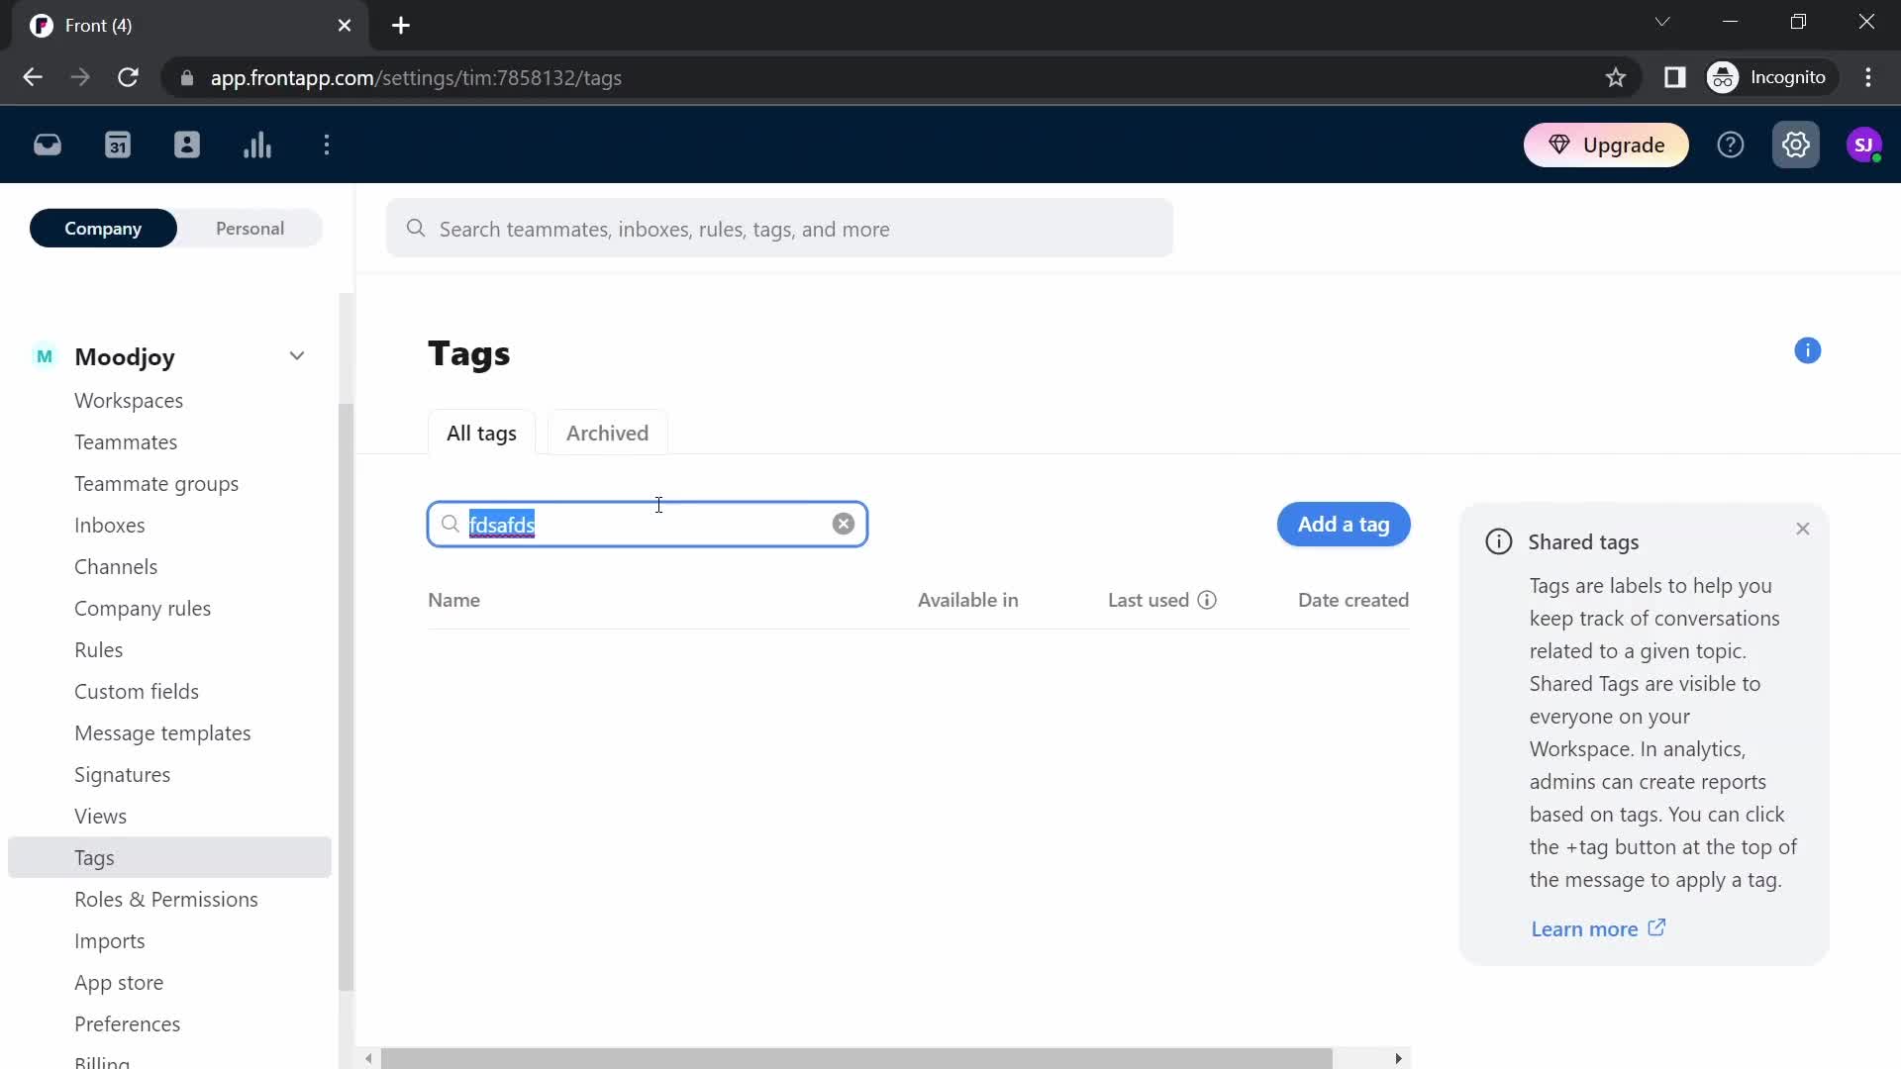Click the tag search input field
The width and height of the screenshot is (1901, 1069).
coord(648,525)
